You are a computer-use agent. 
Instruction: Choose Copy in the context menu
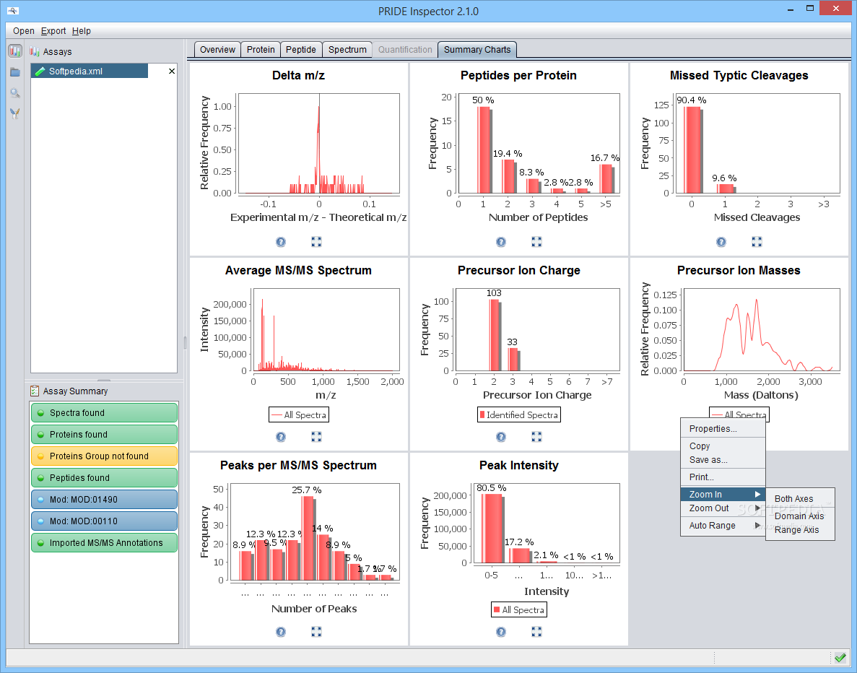723,446
